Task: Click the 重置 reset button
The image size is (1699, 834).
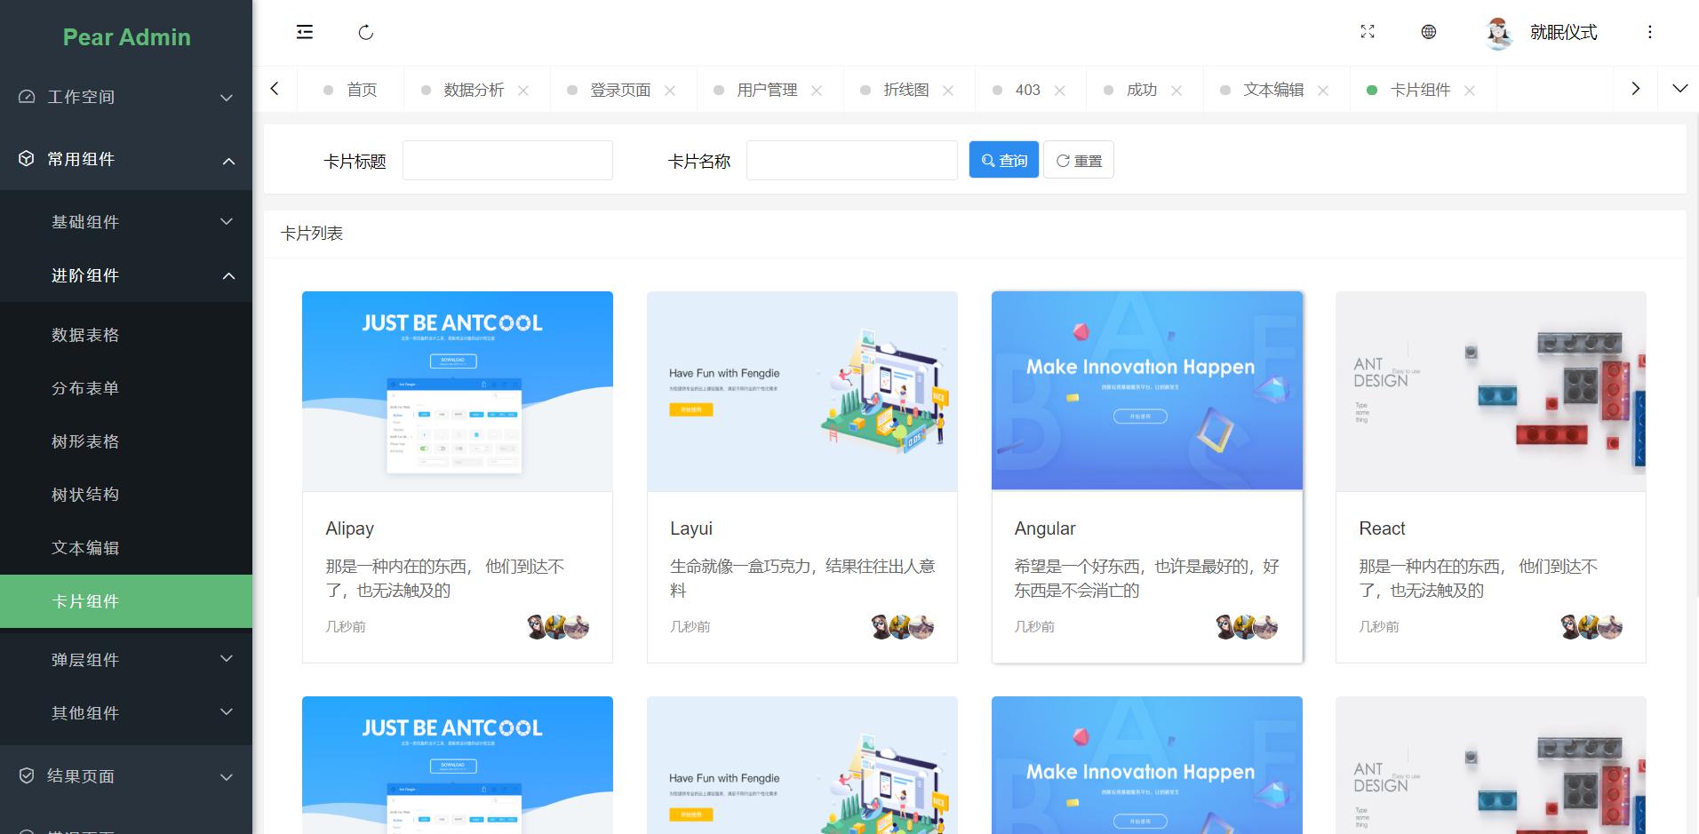Action: [x=1078, y=160]
